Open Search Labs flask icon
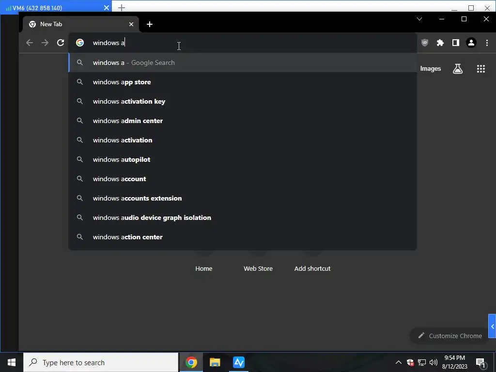 coord(458,69)
